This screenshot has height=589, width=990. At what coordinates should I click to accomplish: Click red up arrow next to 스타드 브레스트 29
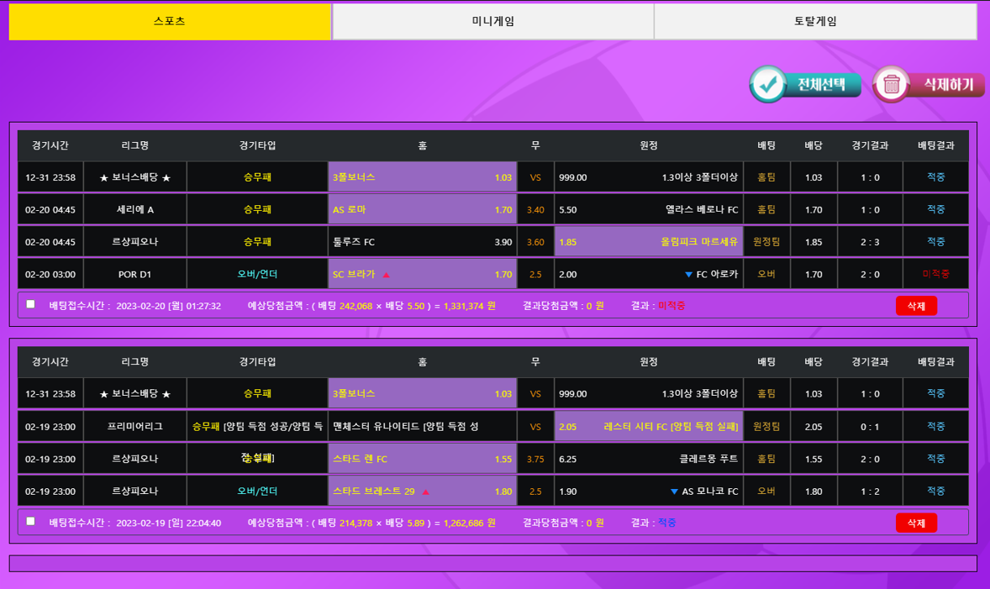426,492
